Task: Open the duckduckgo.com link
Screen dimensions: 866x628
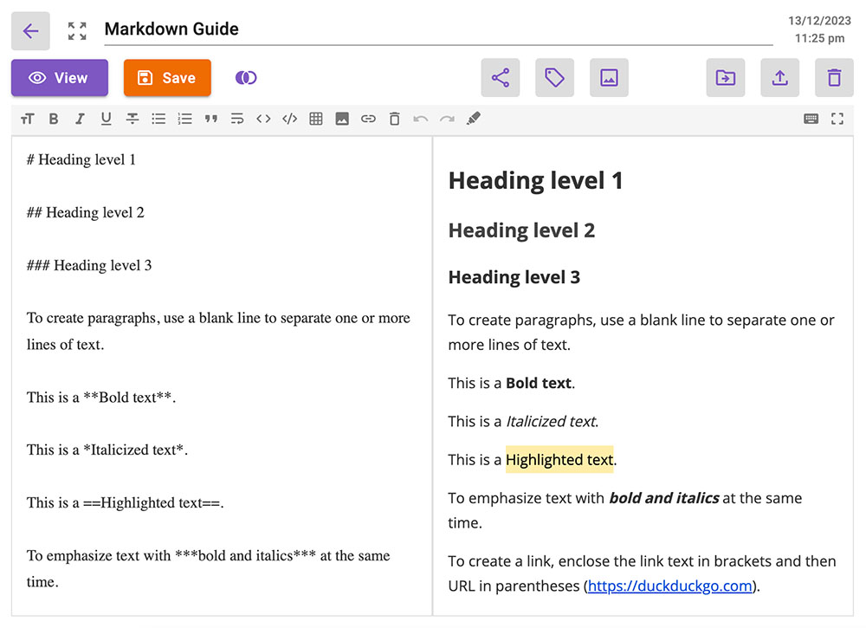Action: coord(669,586)
